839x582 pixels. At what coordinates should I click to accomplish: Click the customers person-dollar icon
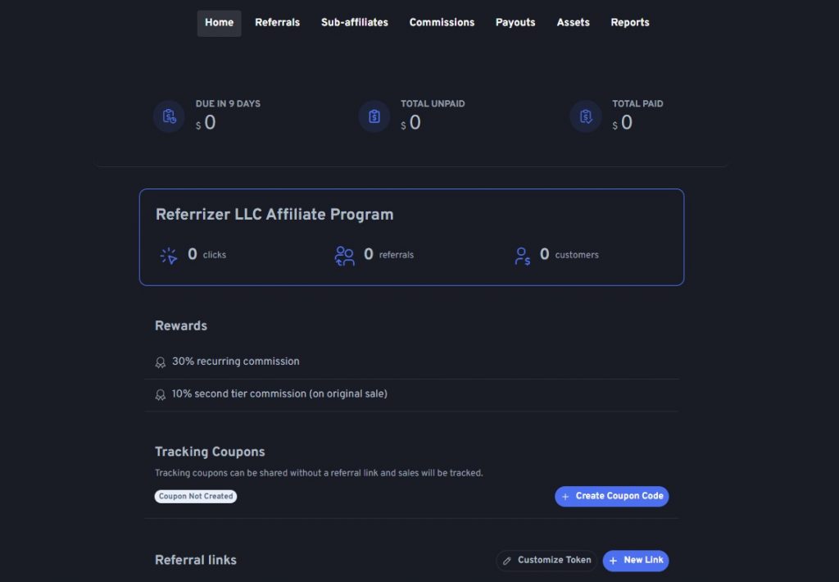coord(522,256)
